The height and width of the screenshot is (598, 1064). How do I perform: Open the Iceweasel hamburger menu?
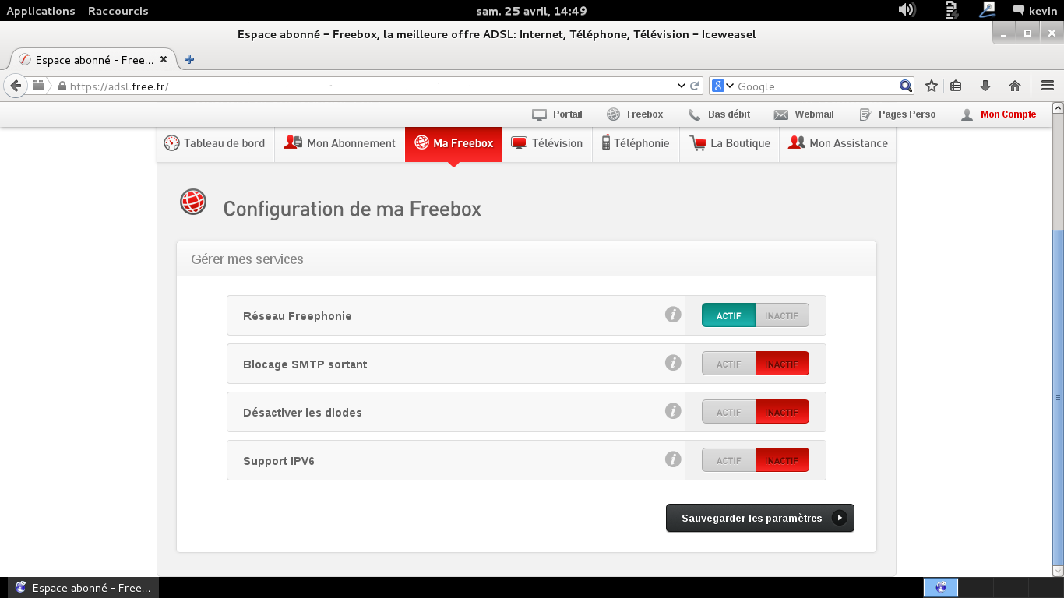1047,86
